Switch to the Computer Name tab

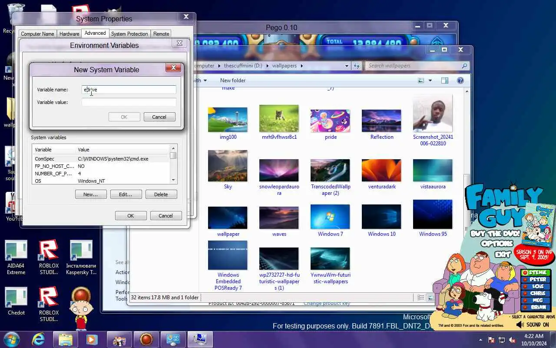(x=37, y=34)
